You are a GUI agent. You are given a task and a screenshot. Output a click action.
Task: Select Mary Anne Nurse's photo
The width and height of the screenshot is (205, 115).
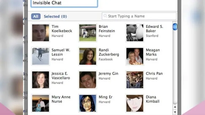pyautogui.click(x=41, y=103)
